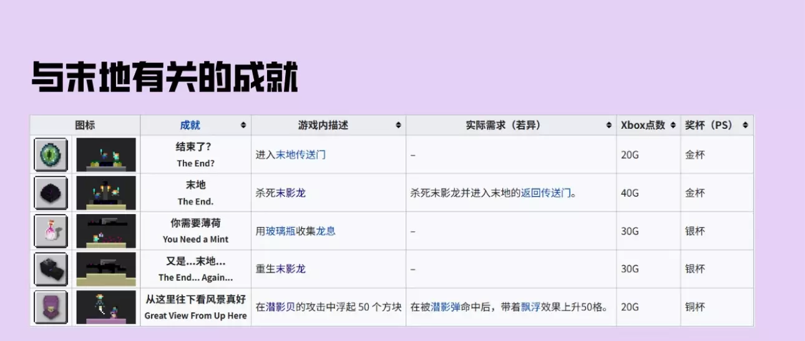Click the 金杯 trophy in 末地 row

tap(695, 193)
